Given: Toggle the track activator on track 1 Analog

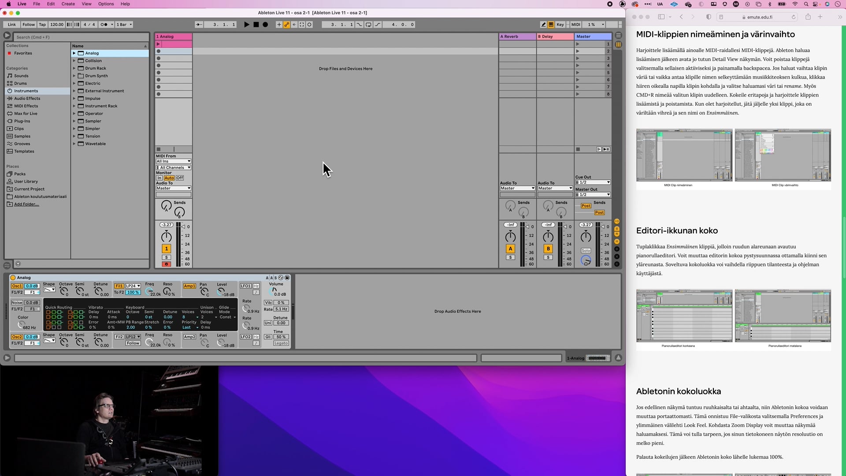Looking at the screenshot, I should 166,249.
